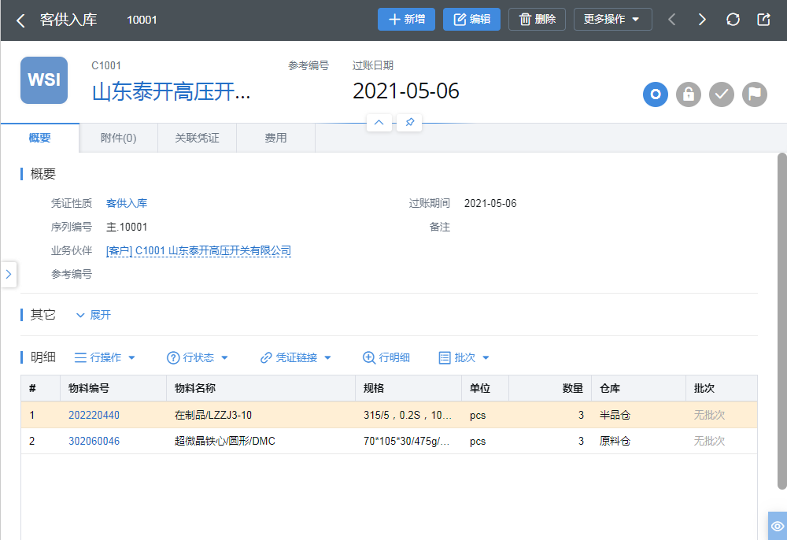Open the 客供入库 voucher type link
787x540 pixels.
tap(127, 203)
